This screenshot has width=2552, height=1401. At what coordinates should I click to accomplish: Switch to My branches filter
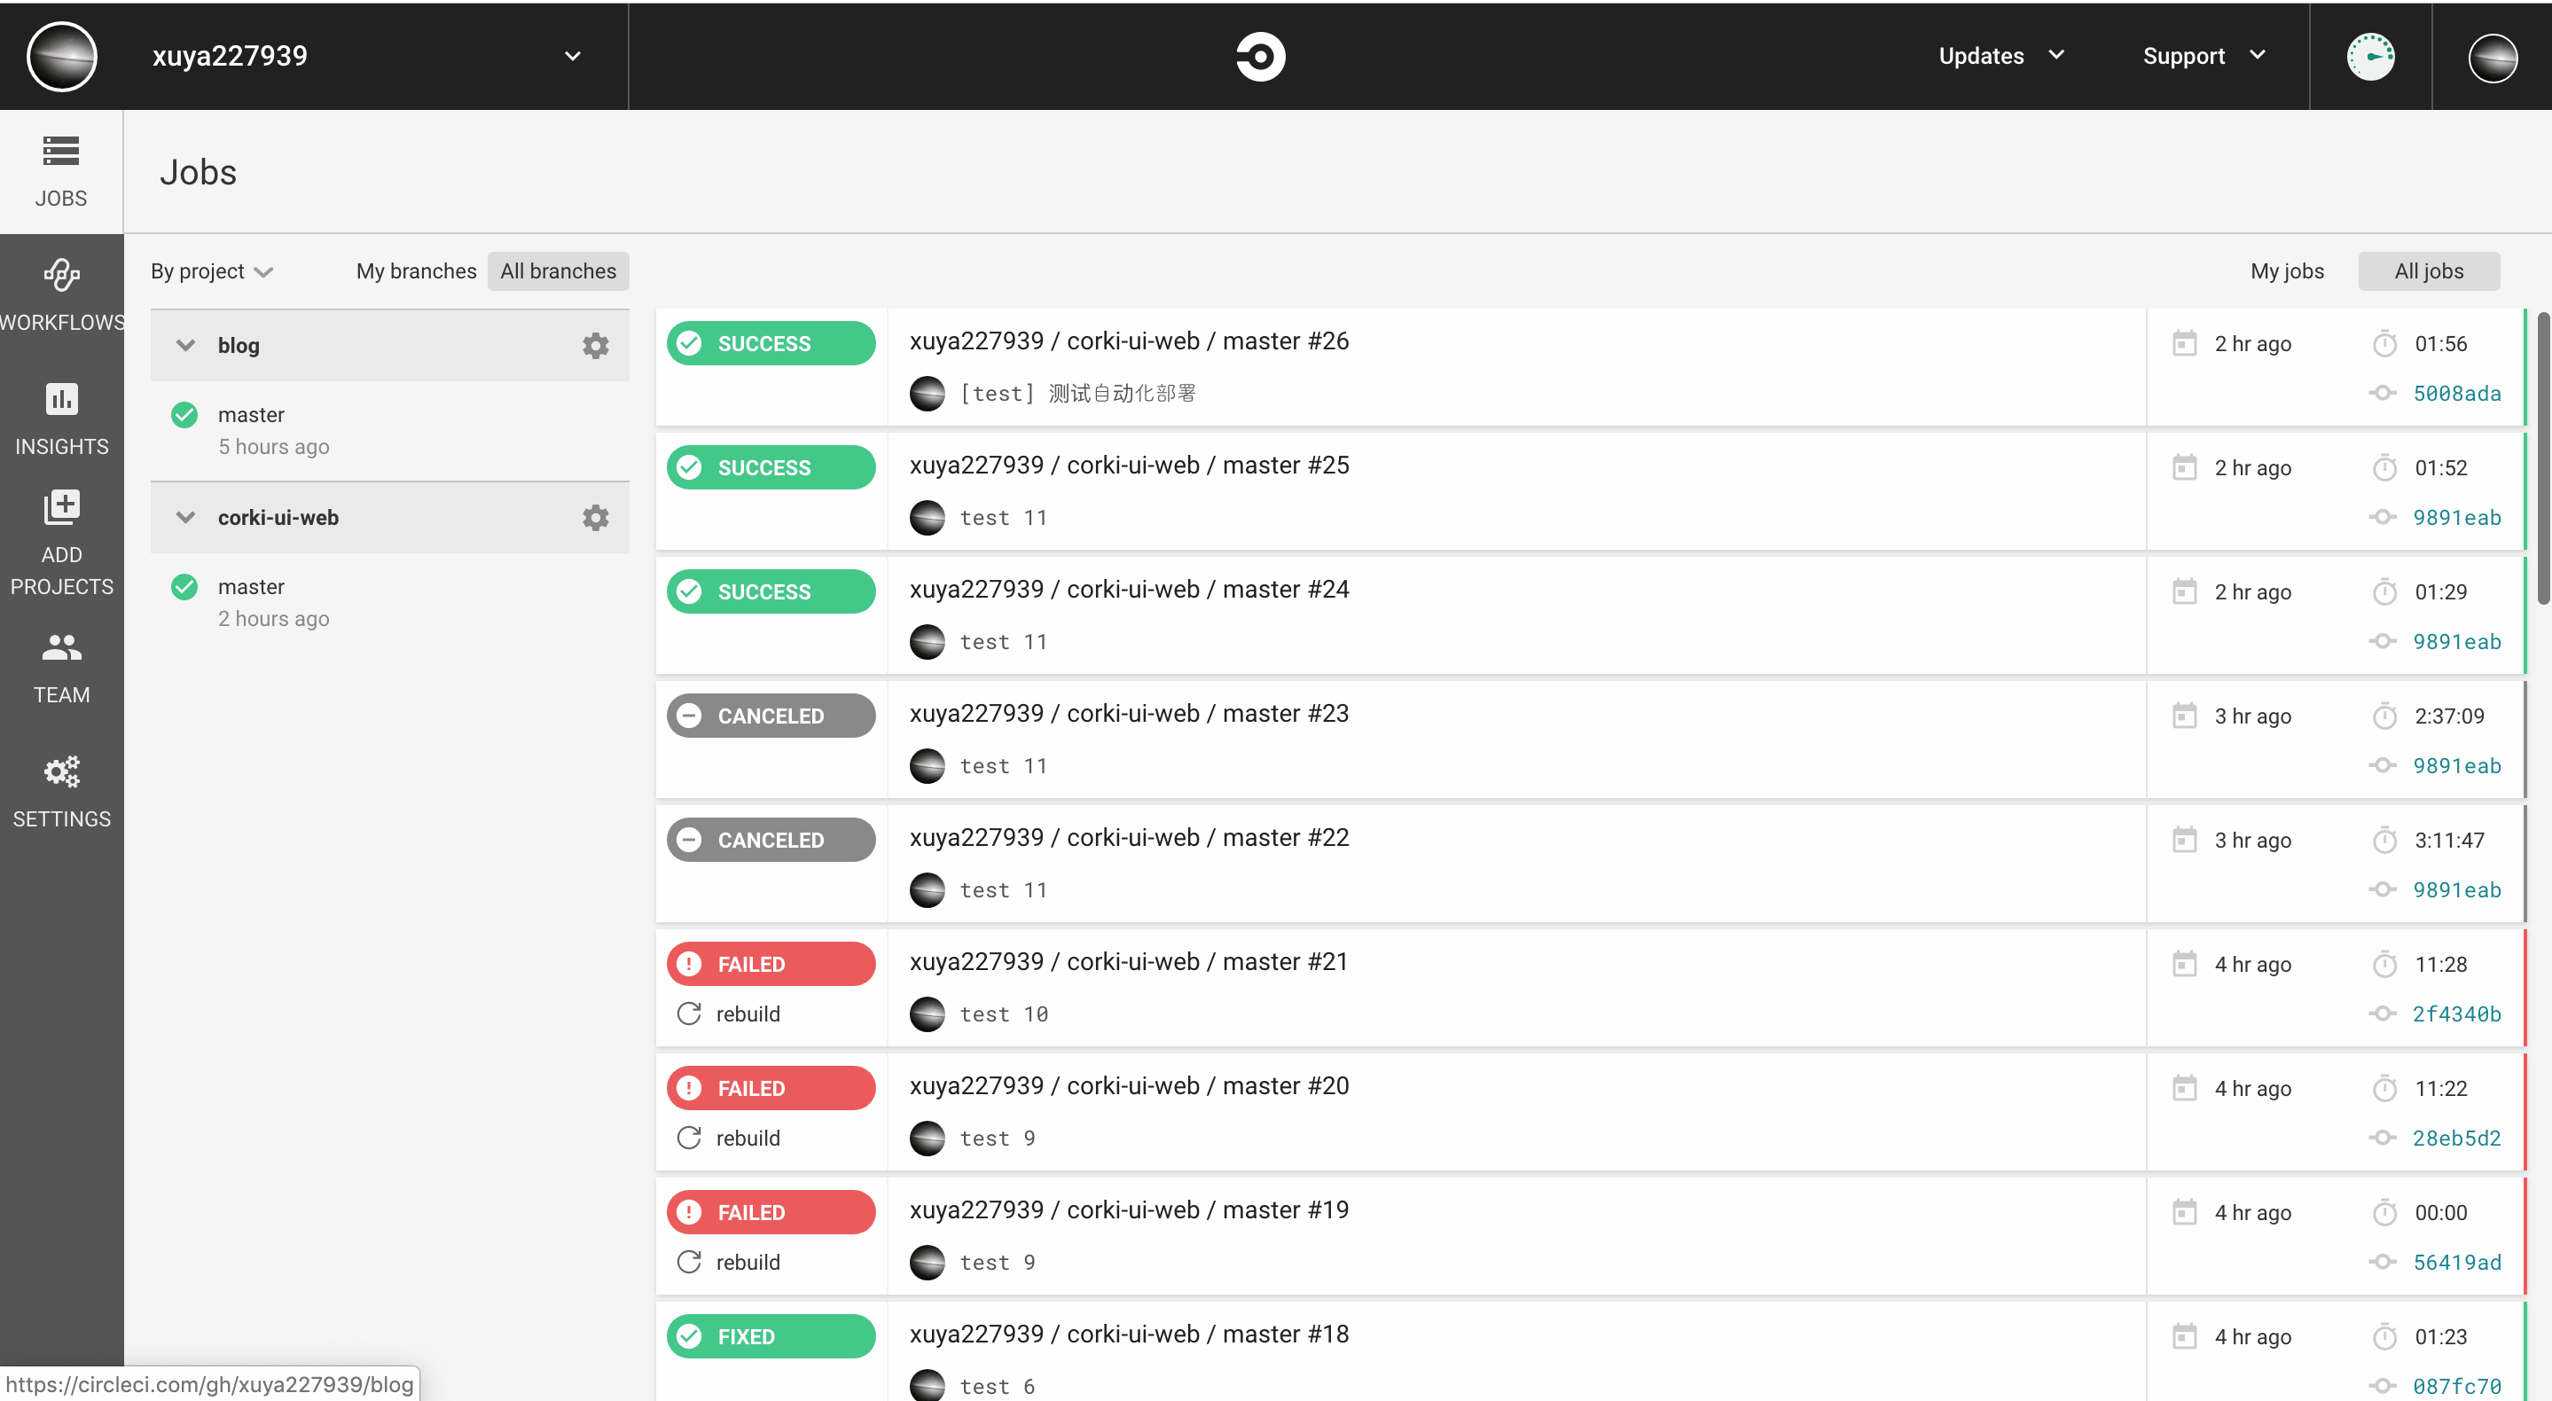point(416,271)
